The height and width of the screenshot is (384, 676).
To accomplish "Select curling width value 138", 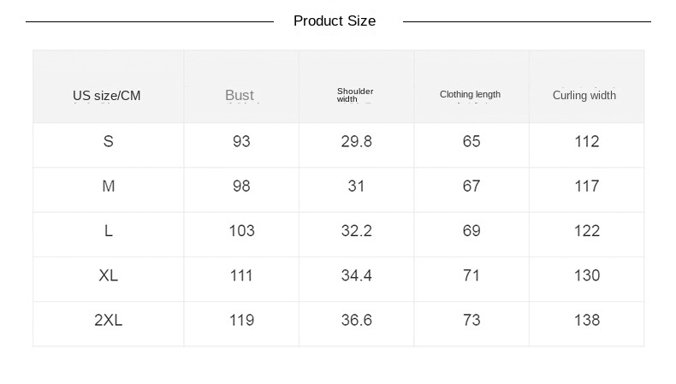I will (587, 320).
